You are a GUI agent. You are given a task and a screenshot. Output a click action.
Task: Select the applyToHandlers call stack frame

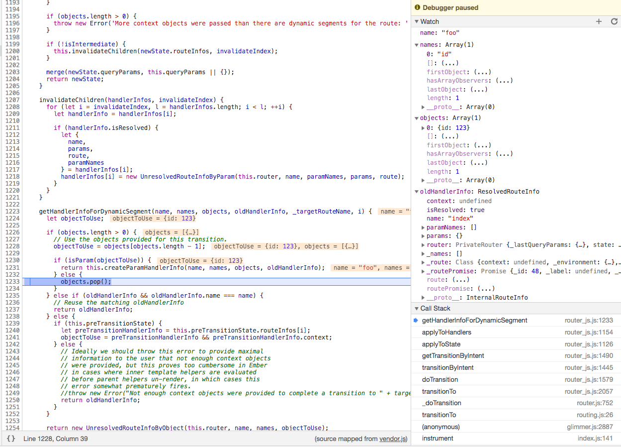click(516, 332)
